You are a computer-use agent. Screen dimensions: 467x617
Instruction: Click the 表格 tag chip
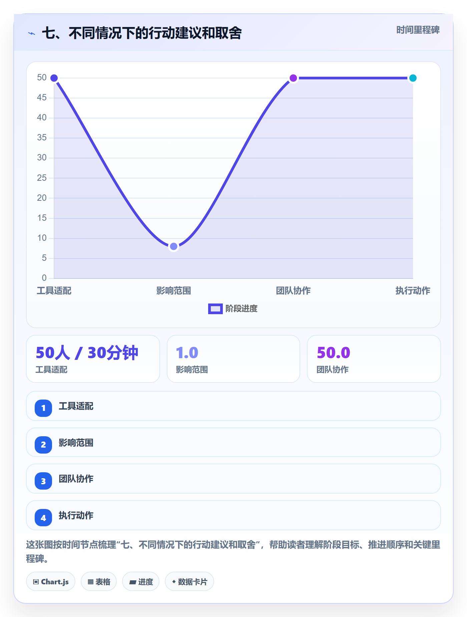click(x=99, y=581)
